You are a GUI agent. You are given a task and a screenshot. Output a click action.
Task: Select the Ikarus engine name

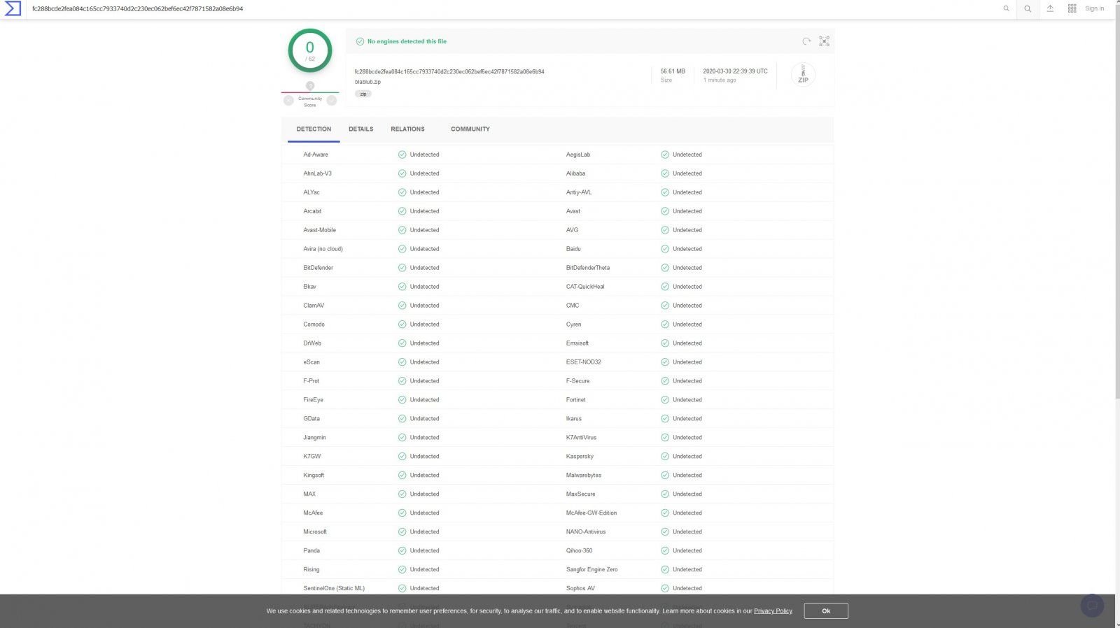pyautogui.click(x=573, y=419)
